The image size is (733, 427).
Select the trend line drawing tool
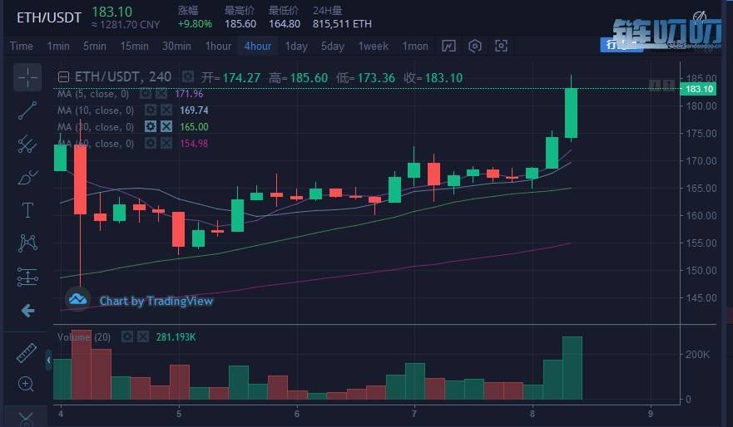point(27,110)
